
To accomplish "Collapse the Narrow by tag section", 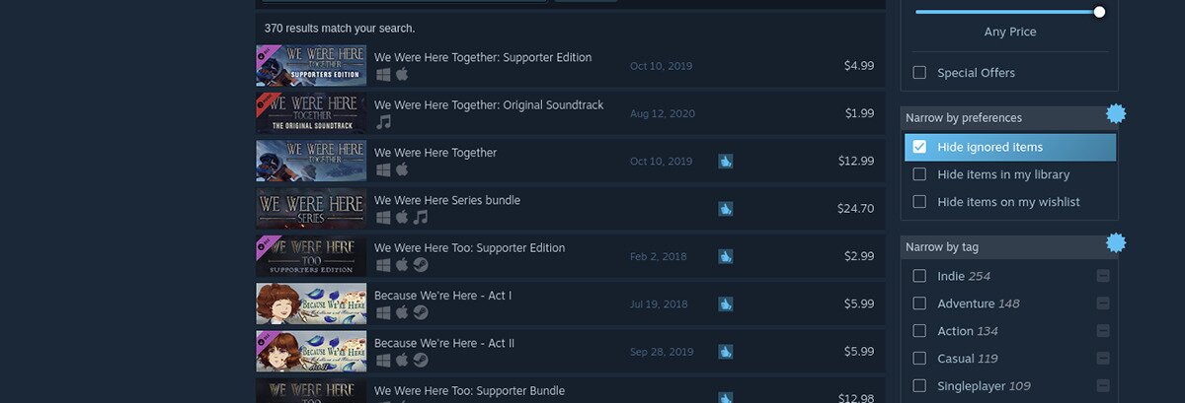I will point(997,247).
